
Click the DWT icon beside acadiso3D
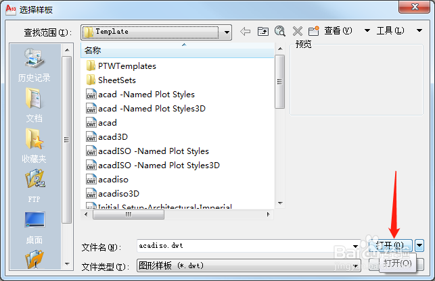click(91, 193)
